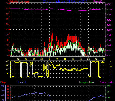Image resolution: width=115 pixels, height=101 pixels.
Task: Click the 180 wind direction axis value
Action: (x=7, y=69)
